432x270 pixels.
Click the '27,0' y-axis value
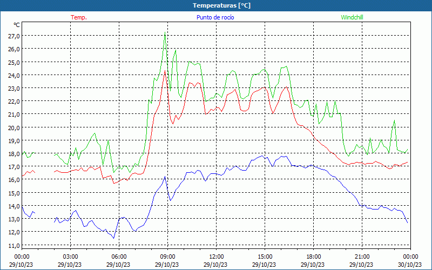(14, 36)
